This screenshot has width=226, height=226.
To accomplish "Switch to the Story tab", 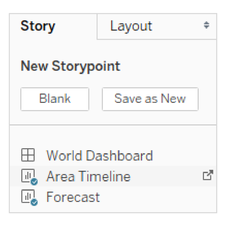I will [x=38, y=26].
